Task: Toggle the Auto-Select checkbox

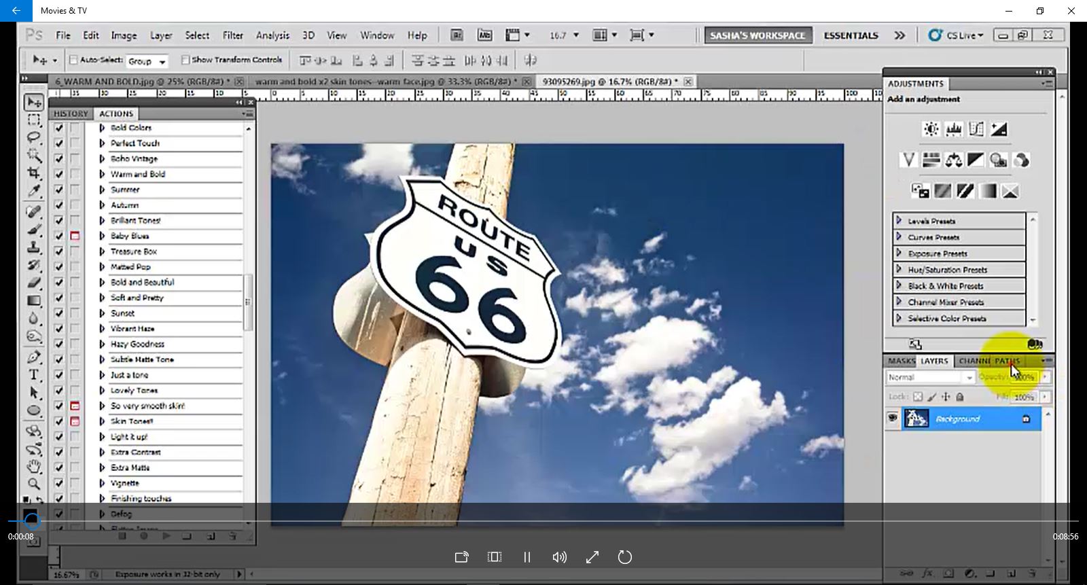Action: click(73, 60)
